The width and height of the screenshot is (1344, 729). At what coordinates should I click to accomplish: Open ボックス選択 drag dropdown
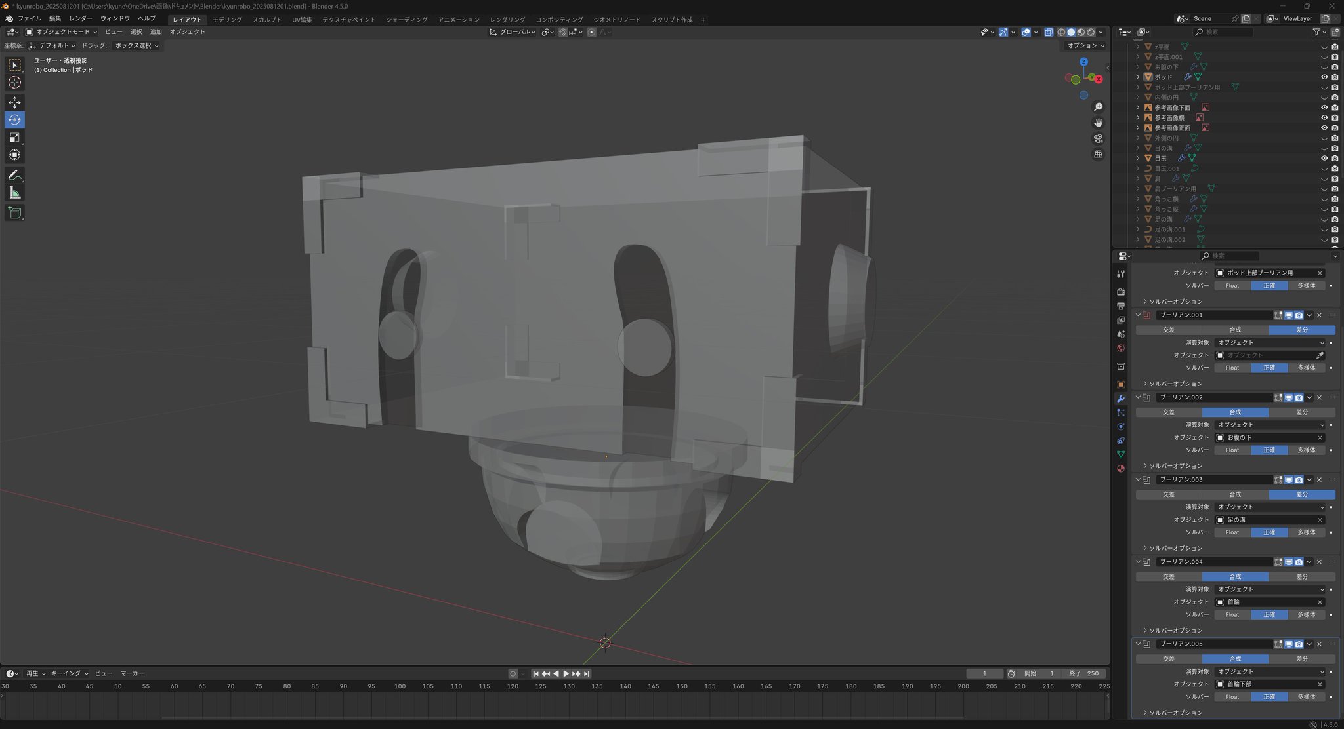coord(136,45)
